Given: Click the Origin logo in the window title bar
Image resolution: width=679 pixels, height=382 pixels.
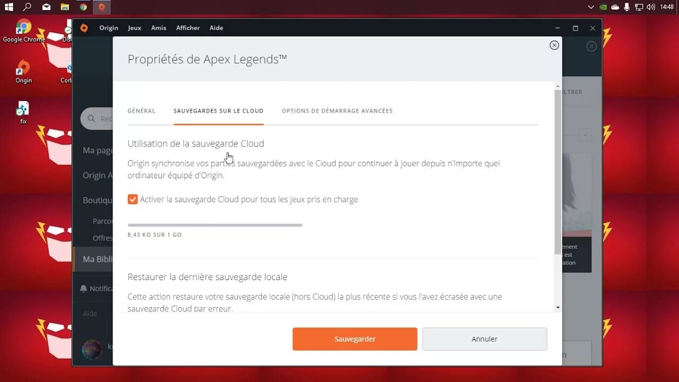Looking at the screenshot, I should [84, 28].
